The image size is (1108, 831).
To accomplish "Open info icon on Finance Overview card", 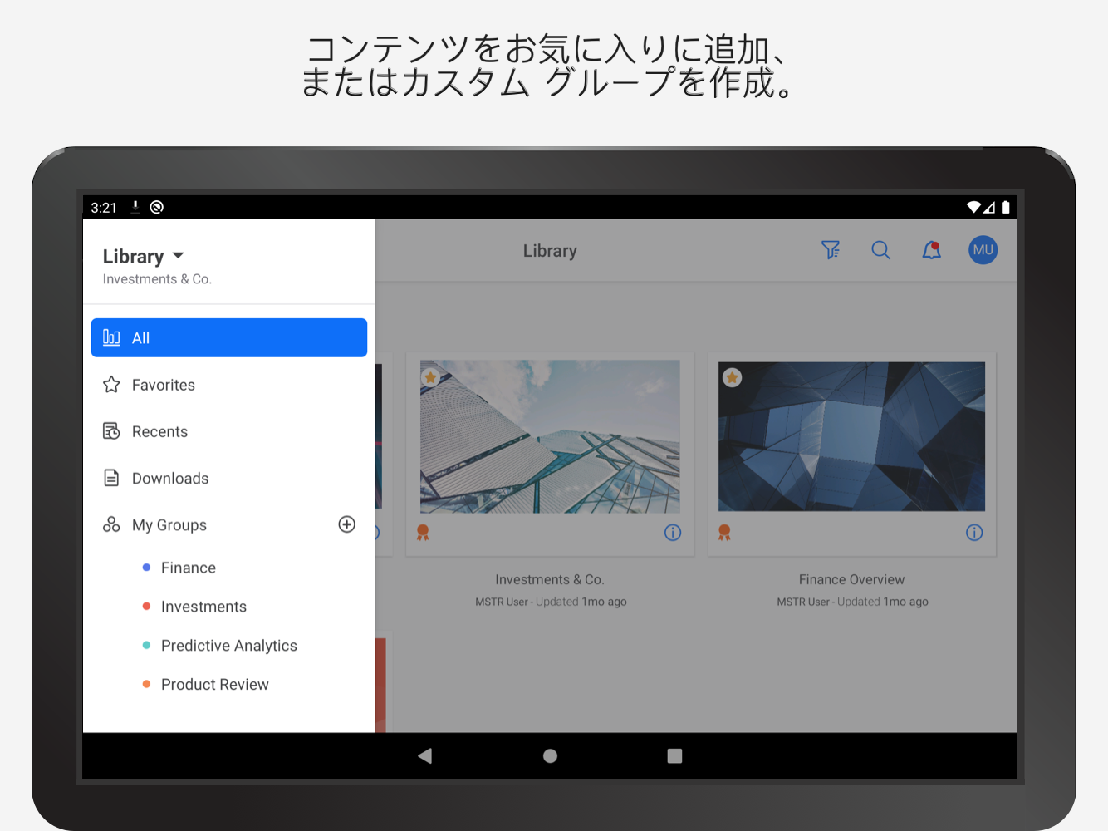I will pos(974,533).
